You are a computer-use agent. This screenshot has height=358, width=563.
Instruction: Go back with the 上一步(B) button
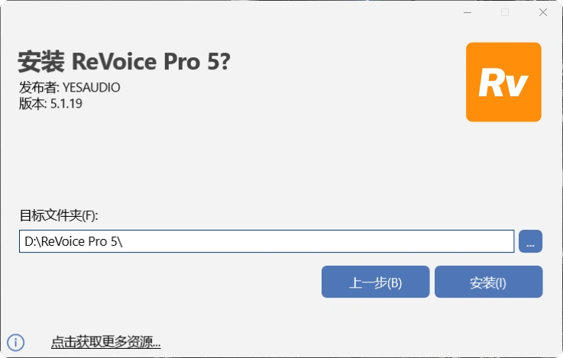[x=375, y=282]
